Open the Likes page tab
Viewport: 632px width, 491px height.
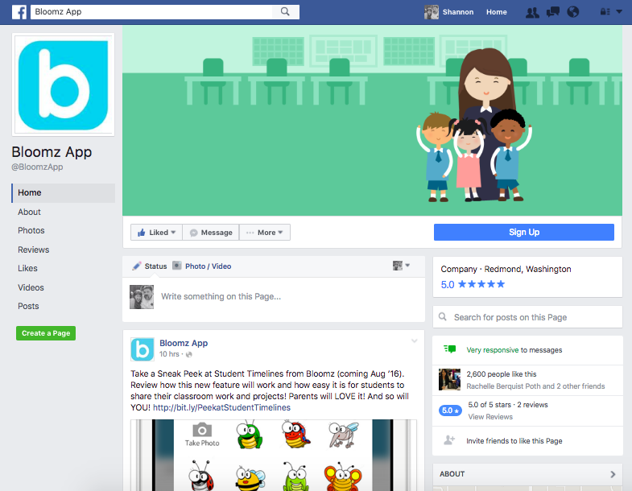tap(27, 268)
